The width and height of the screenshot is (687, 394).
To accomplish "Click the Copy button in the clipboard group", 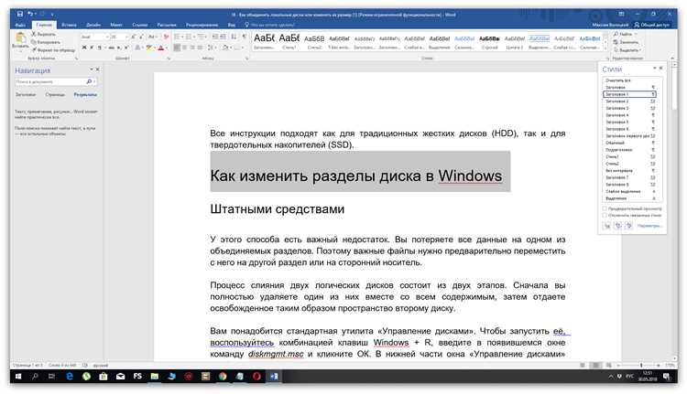I will 46,42.
